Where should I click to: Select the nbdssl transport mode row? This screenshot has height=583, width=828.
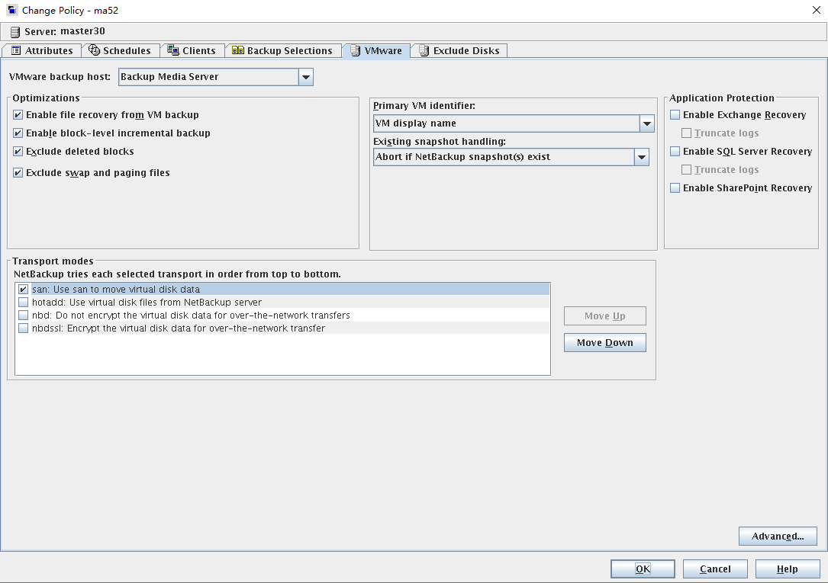[x=179, y=328]
